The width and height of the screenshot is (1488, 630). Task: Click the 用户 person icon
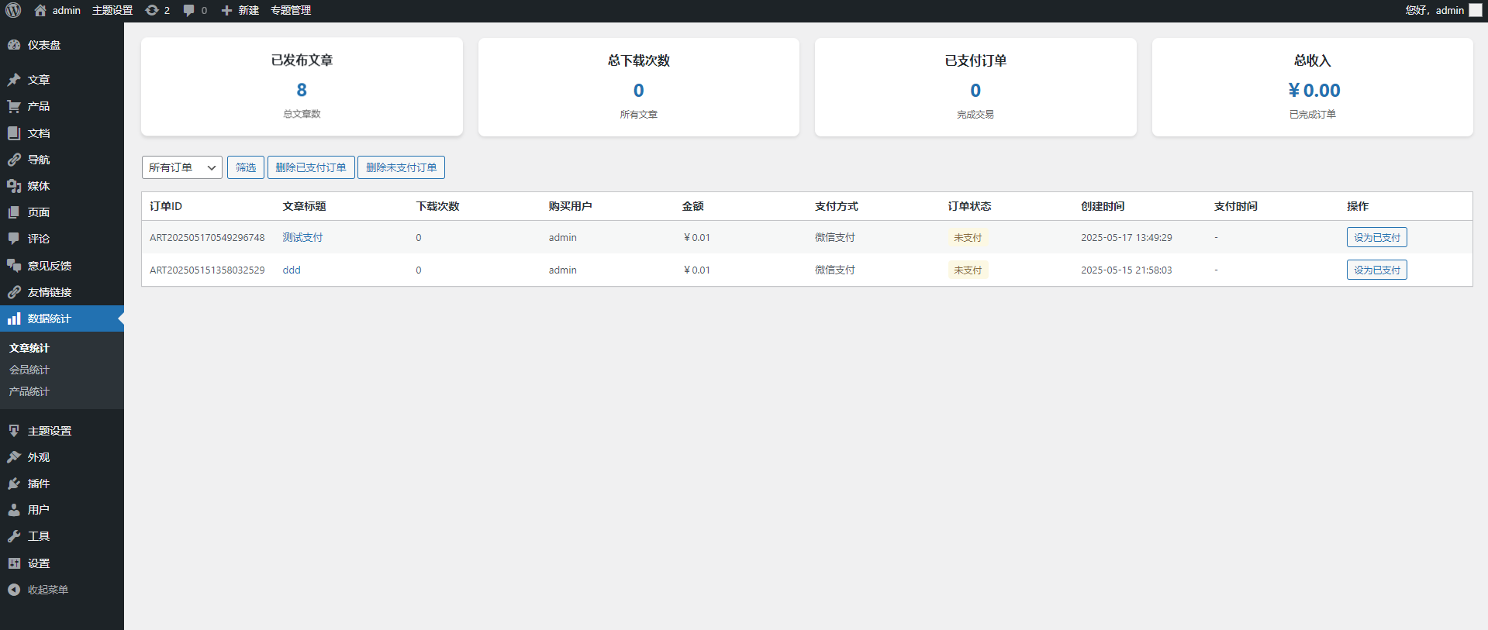click(14, 510)
